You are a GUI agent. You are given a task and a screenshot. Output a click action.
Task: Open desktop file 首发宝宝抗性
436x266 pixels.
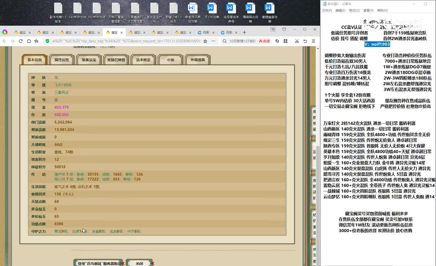tap(154, 13)
